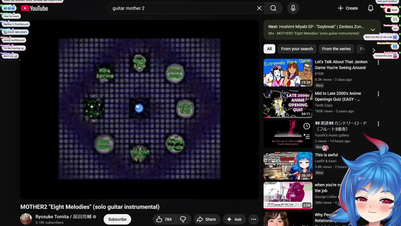This screenshot has width=401, height=226.
Task: Open Anime Openings Quiz thumbnail
Action: coord(288,104)
